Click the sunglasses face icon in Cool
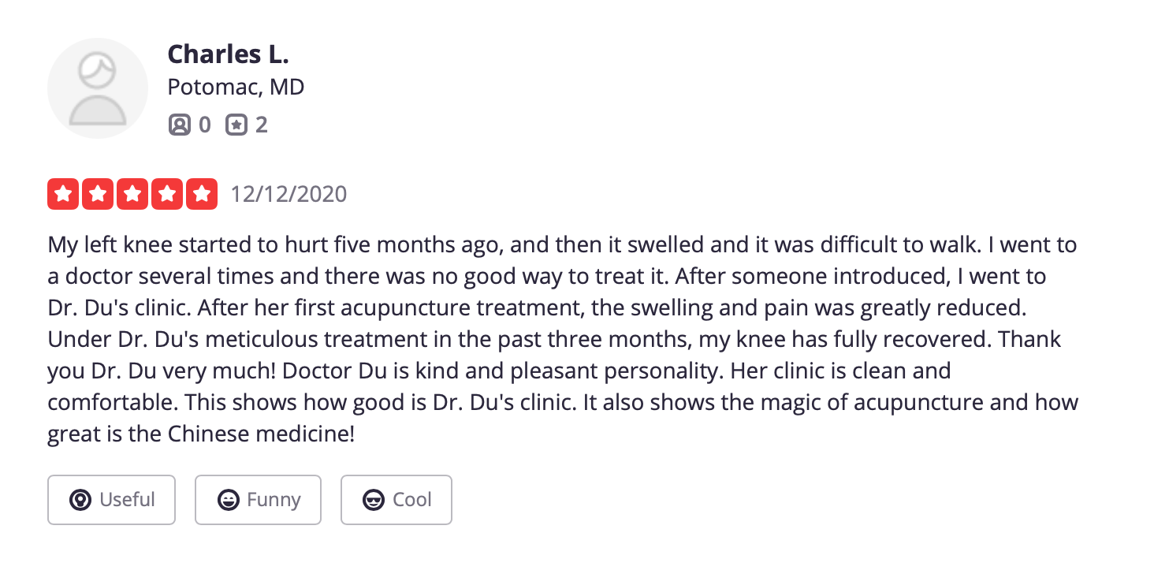1154x574 pixels. tap(374, 500)
